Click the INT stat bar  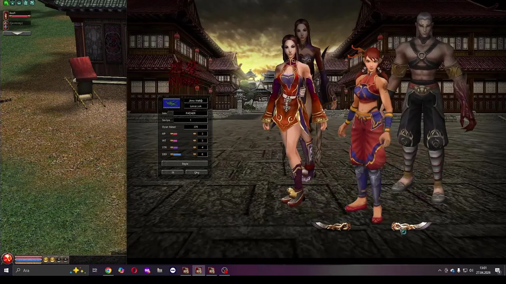tap(183, 141)
